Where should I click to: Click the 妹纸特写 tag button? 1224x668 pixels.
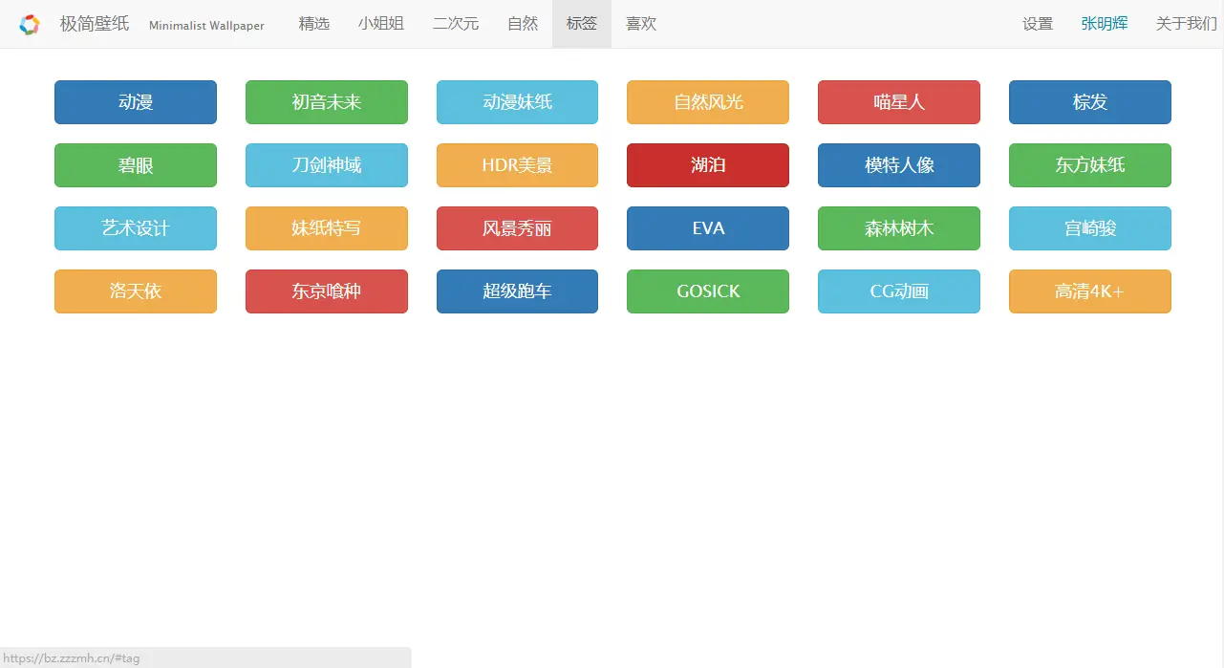[x=327, y=228]
